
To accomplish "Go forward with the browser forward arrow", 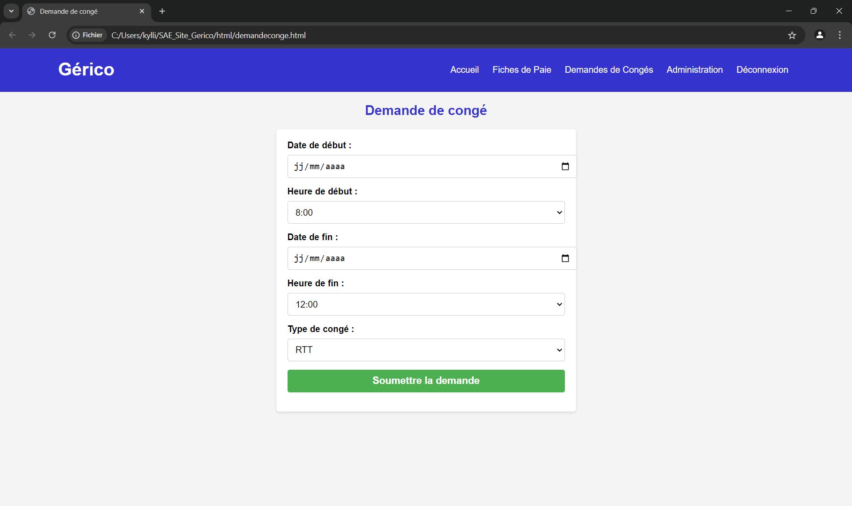I will tap(32, 35).
